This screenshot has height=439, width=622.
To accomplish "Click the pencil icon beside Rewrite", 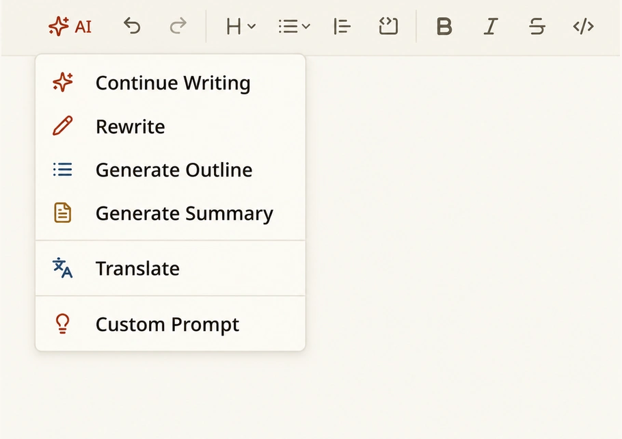I will coord(63,126).
